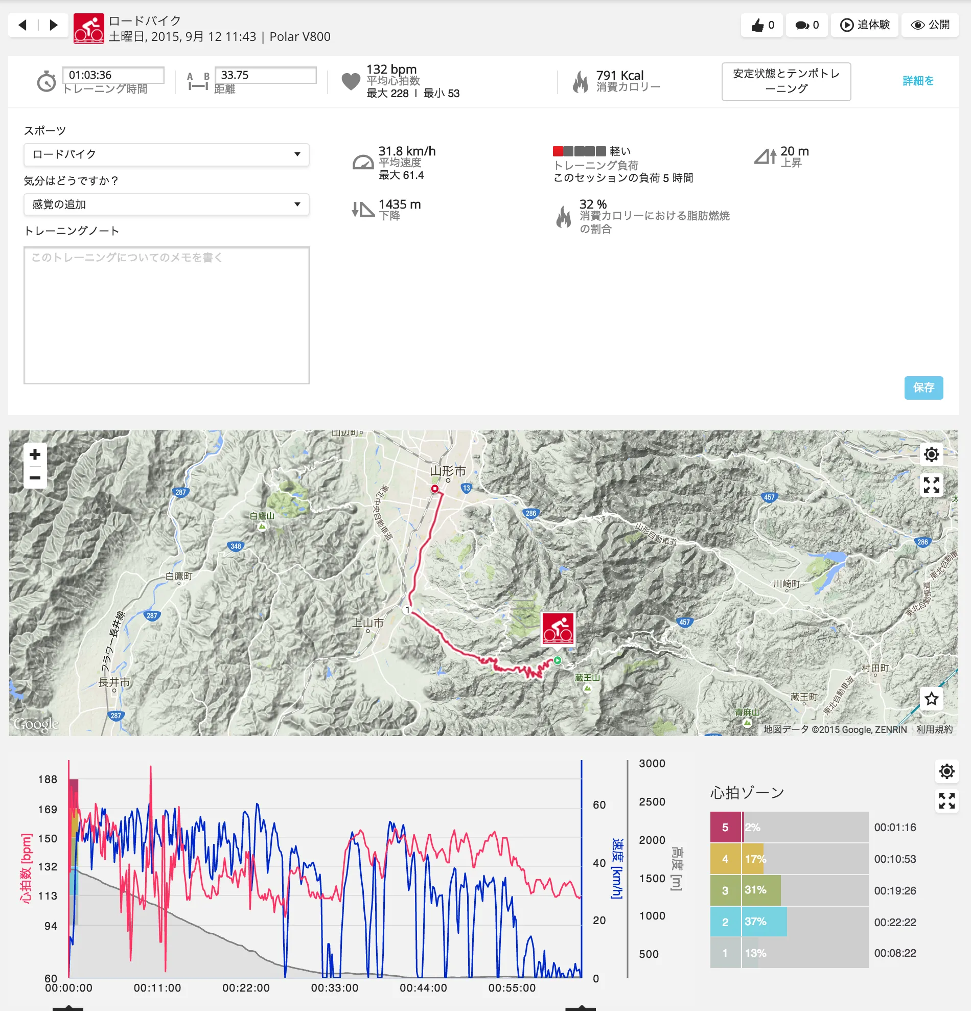Image resolution: width=971 pixels, height=1011 pixels.
Task: Open the 感覚の追加 feeling dropdown
Action: pyautogui.click(x=166, y=204)
